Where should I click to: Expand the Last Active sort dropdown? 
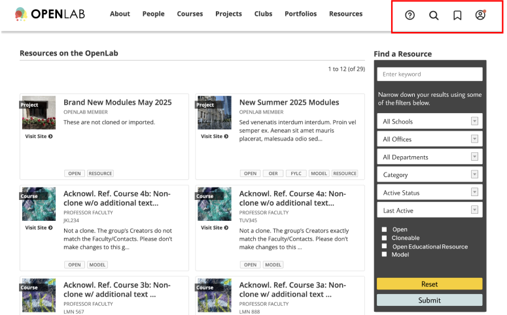[430, 210]
